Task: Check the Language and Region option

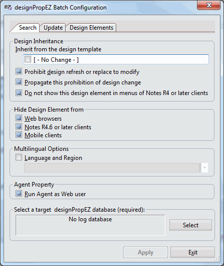Action: (x=19, y=157)
